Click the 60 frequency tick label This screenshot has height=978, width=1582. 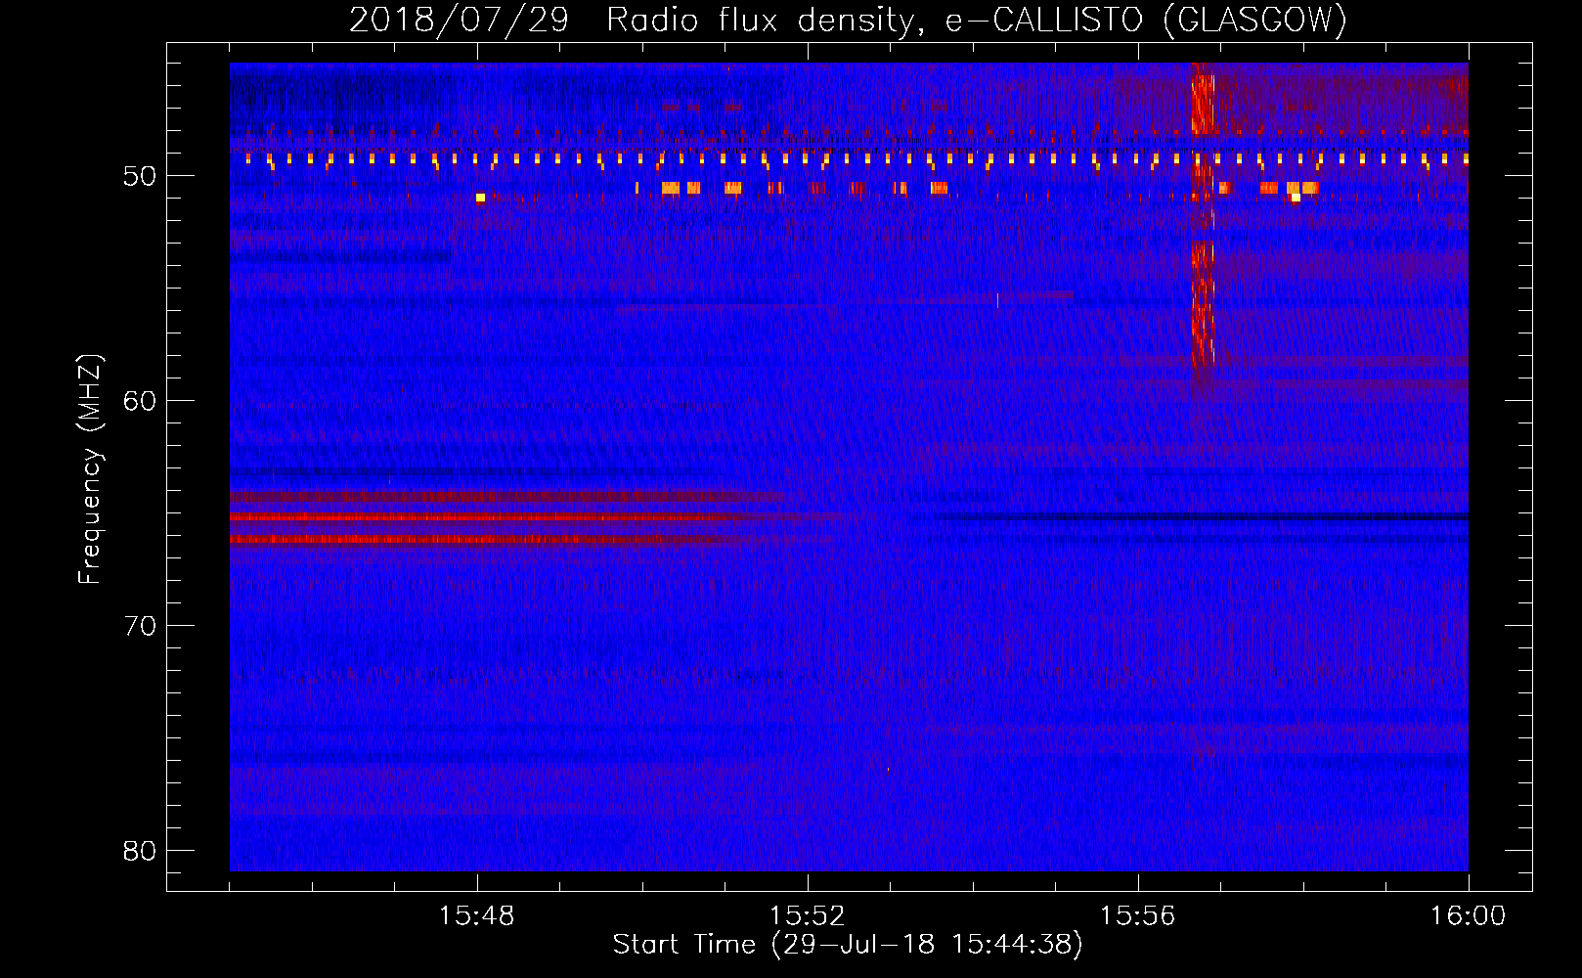coord(141,401)
